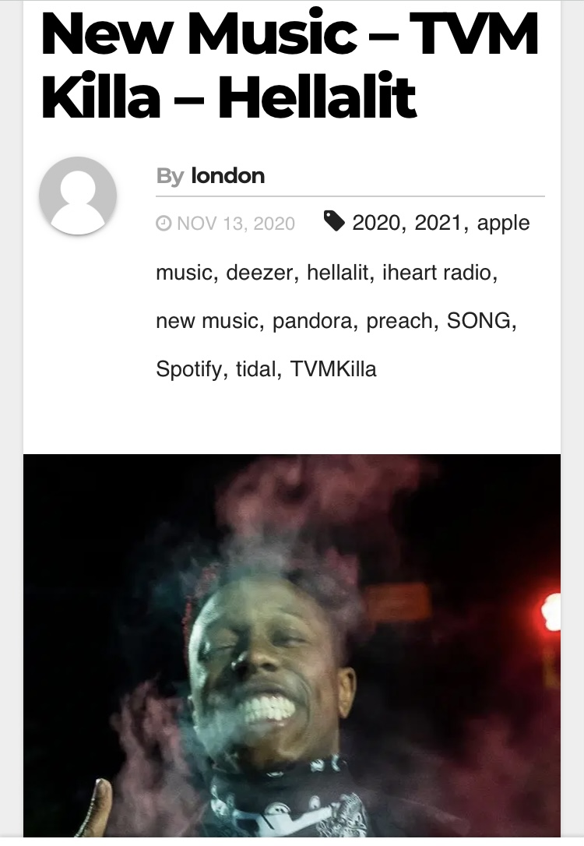Open the featured post image

point(292,645)
